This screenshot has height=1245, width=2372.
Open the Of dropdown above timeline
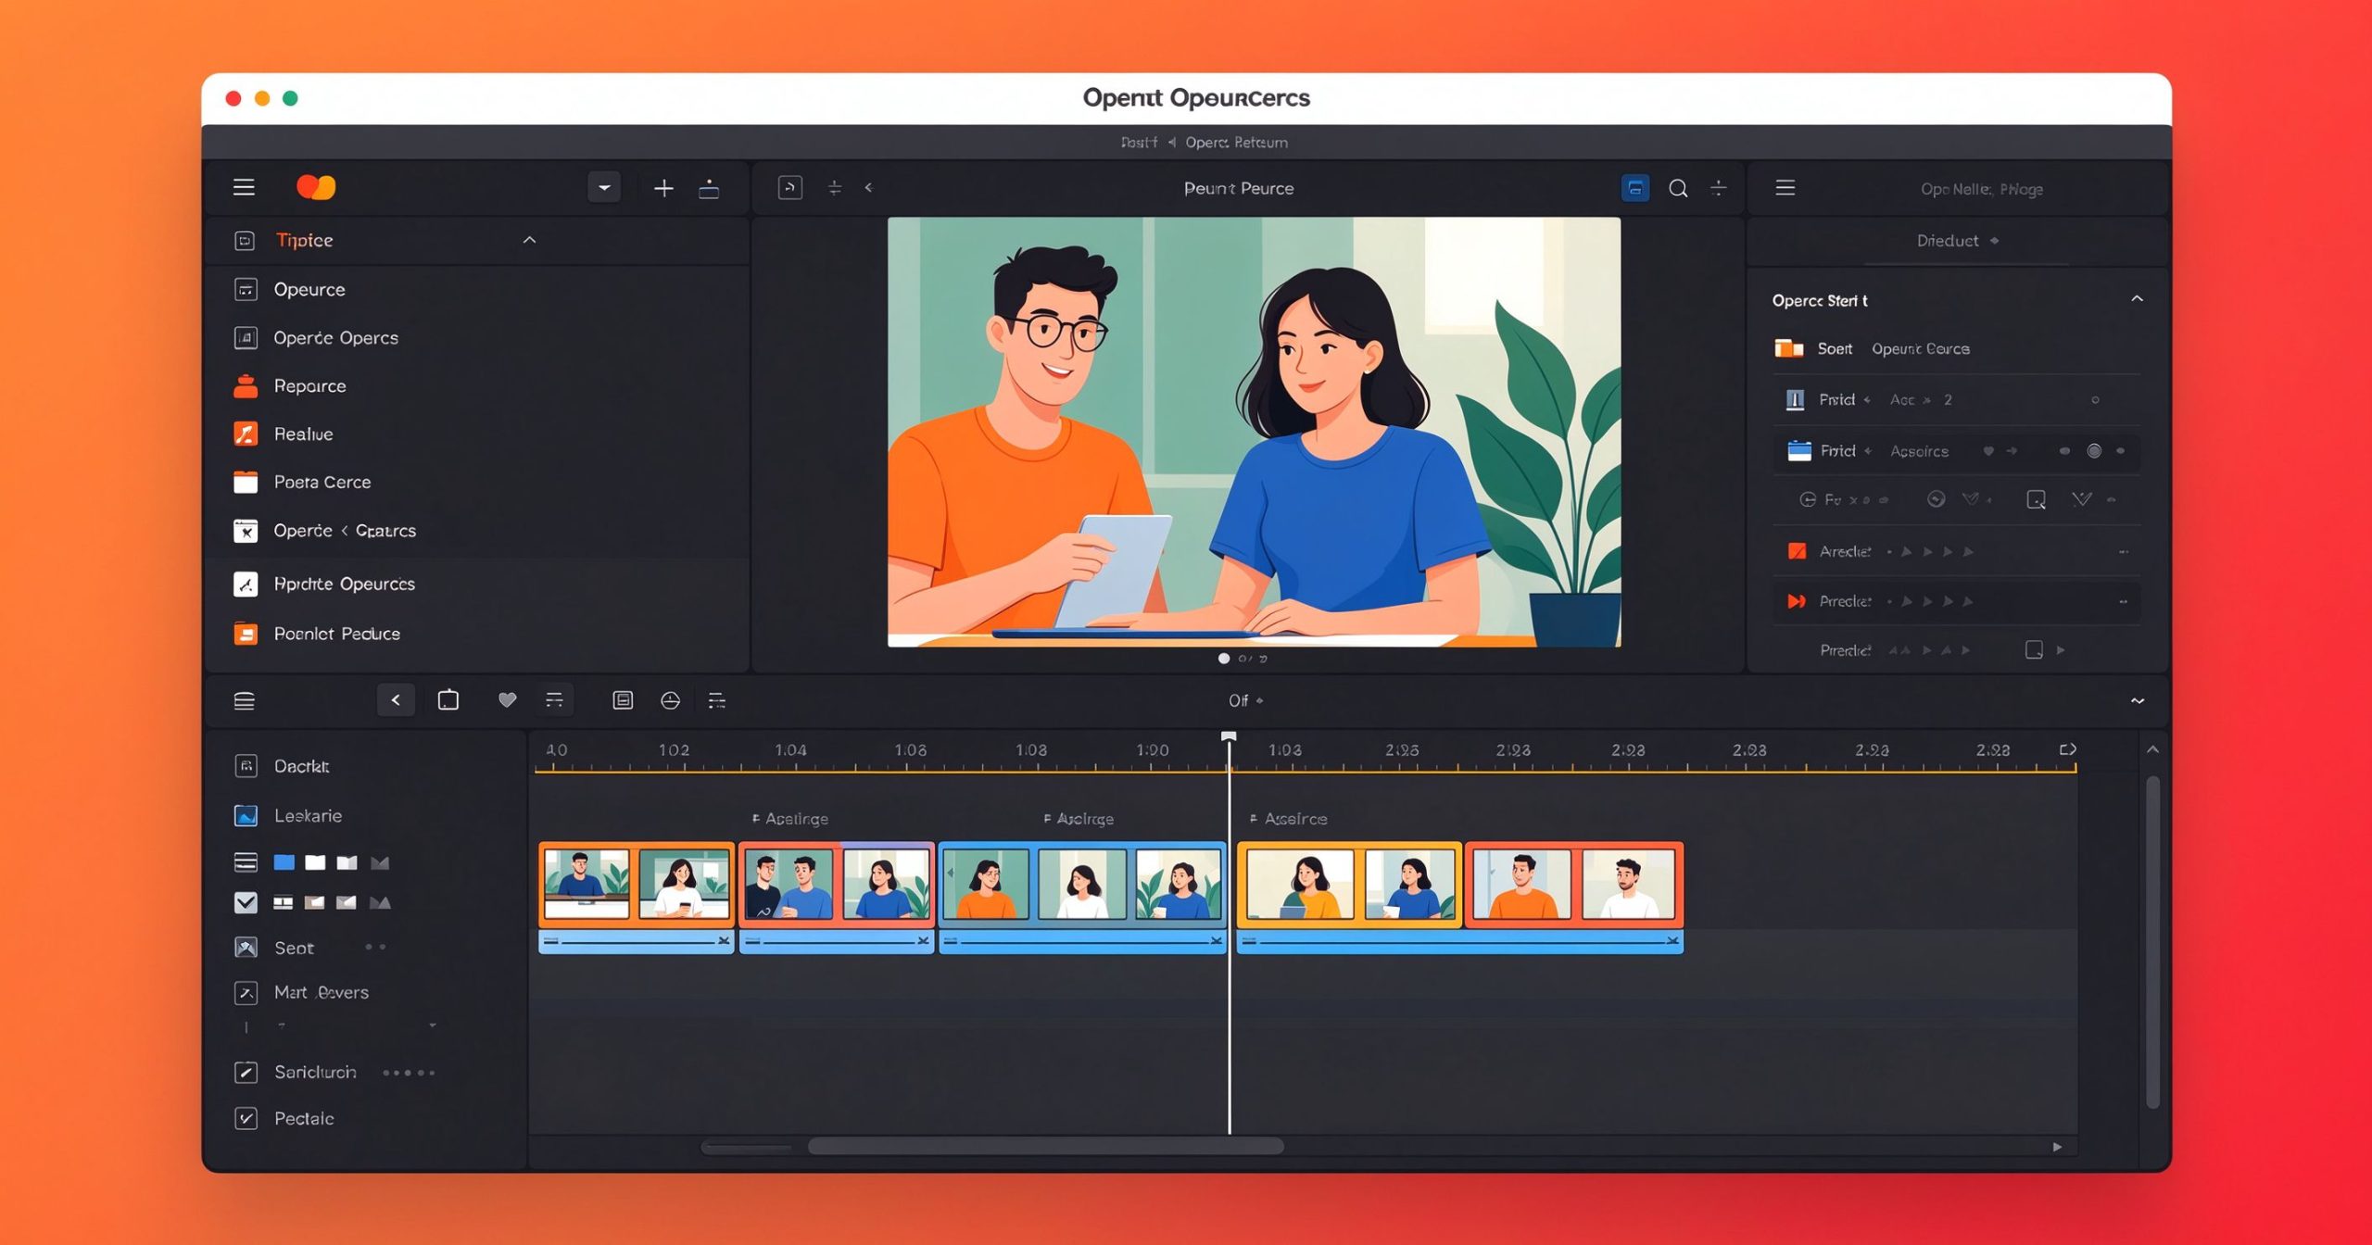[1245, 700]
